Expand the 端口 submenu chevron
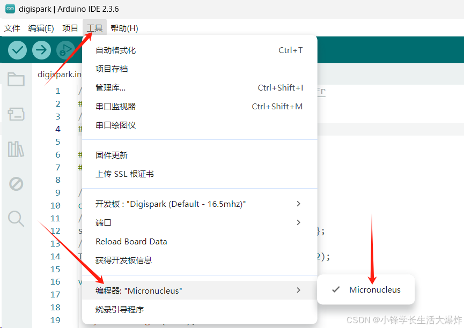Image resolution: width=464 pixels, height=328 pixels. click(x=298, y=222)
